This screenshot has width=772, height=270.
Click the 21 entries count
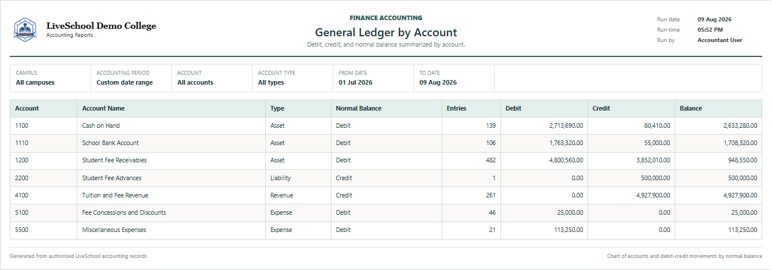click(x=492, y=230)
